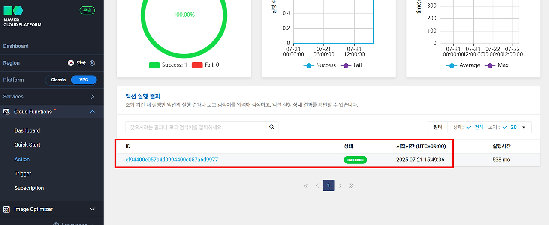This screenshot has height=225, width=549.
Task: Open region settings gear icon
Action: 92,63
